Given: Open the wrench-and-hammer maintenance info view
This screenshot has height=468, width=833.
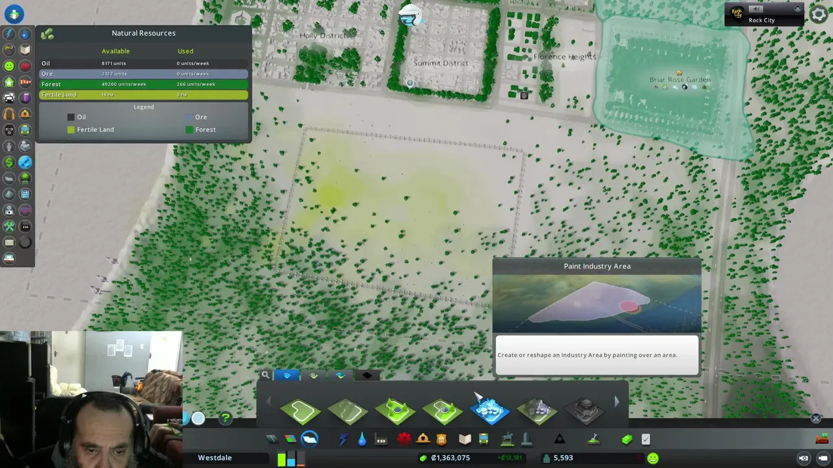Looking at the screenshot, I should [9, 226].
